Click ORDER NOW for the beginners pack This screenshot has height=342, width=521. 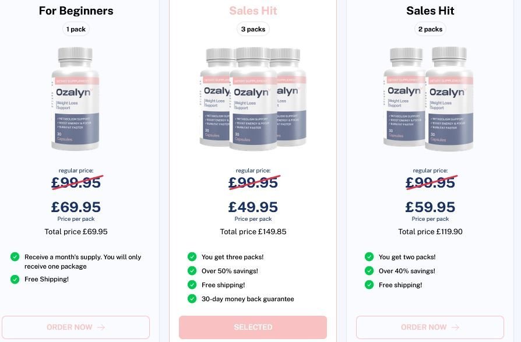[76, 327]
